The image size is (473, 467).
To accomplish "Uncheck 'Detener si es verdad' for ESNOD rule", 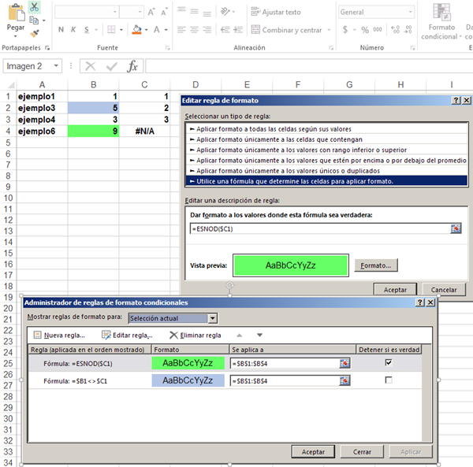I will tap(388, 363).
